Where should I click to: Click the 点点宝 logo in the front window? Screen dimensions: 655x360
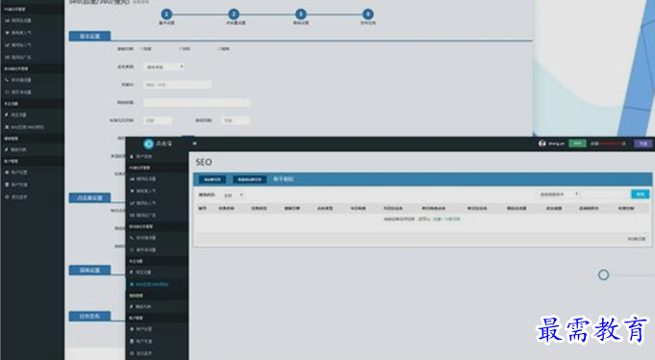click(x=158, y=143)
